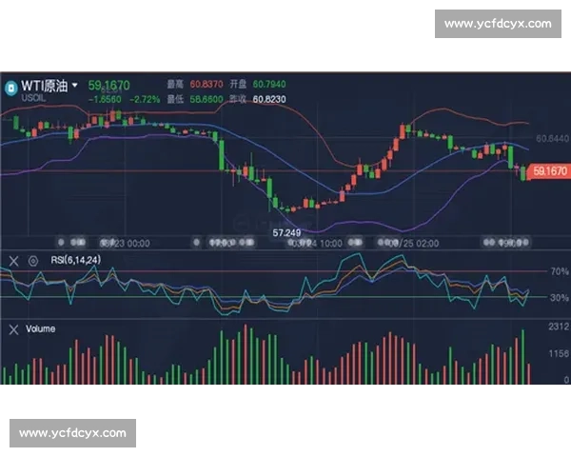
Task: Click the 70% RSI overbought level label
Action: pos(558,271)
